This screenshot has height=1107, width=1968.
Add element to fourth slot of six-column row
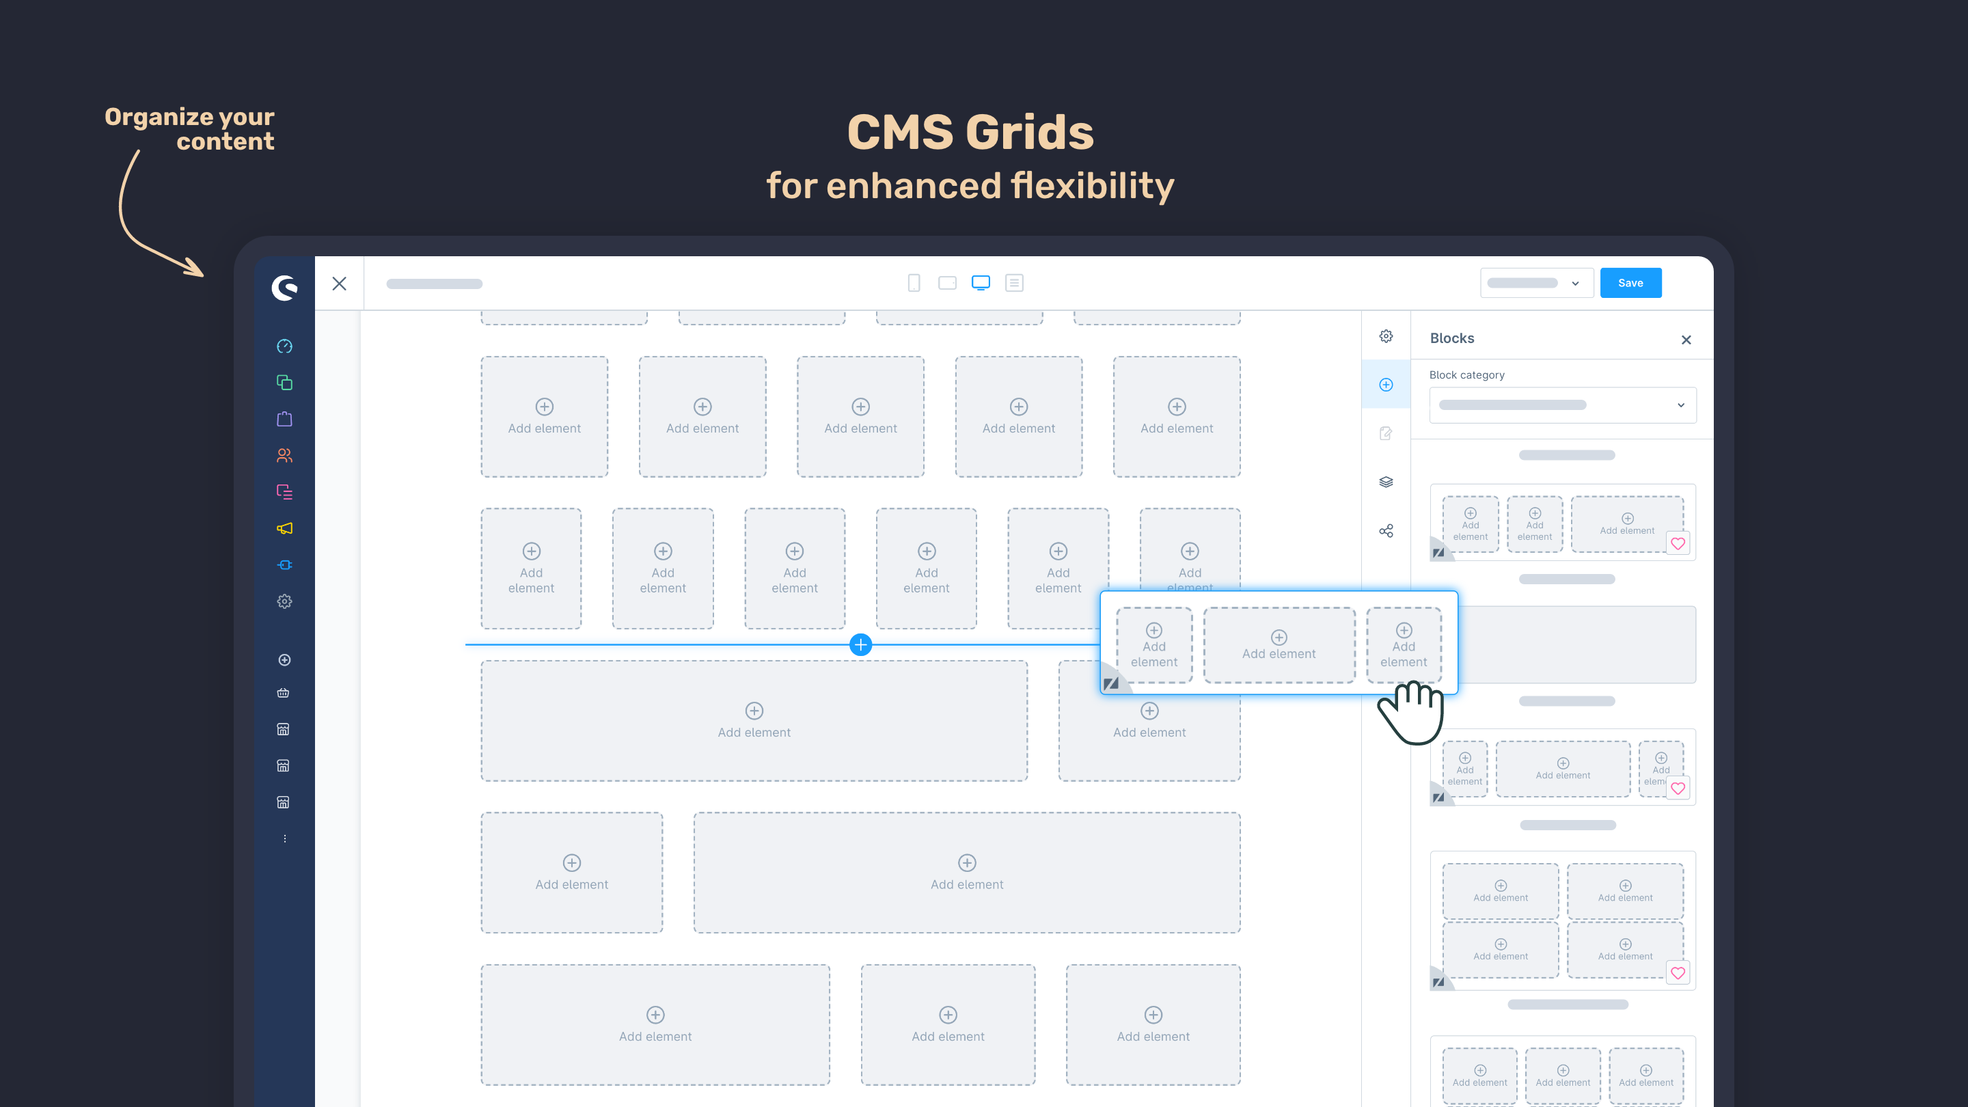coord(926,569)
